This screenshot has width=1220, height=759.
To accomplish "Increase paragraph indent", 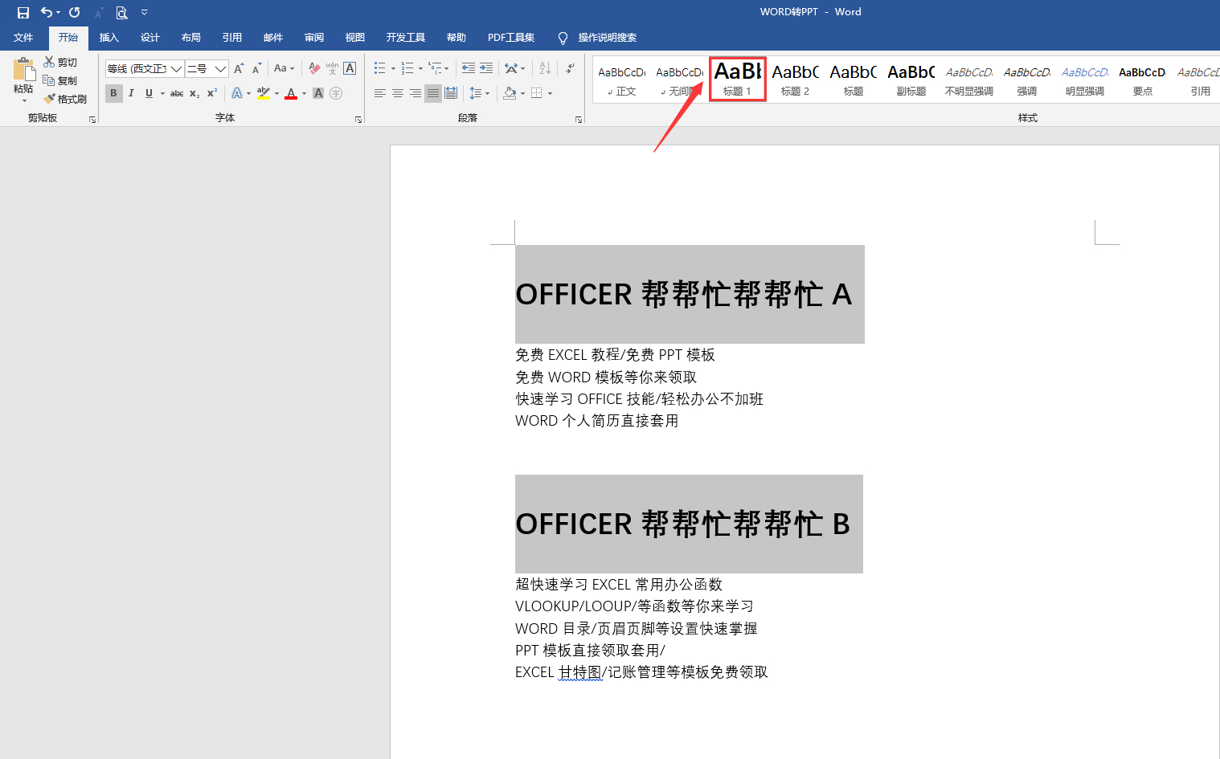I will 486,69.
